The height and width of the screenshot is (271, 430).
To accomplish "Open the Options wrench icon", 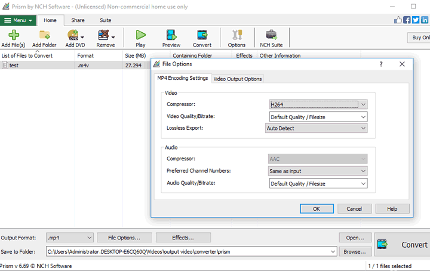I will click(x=236, y=38).
